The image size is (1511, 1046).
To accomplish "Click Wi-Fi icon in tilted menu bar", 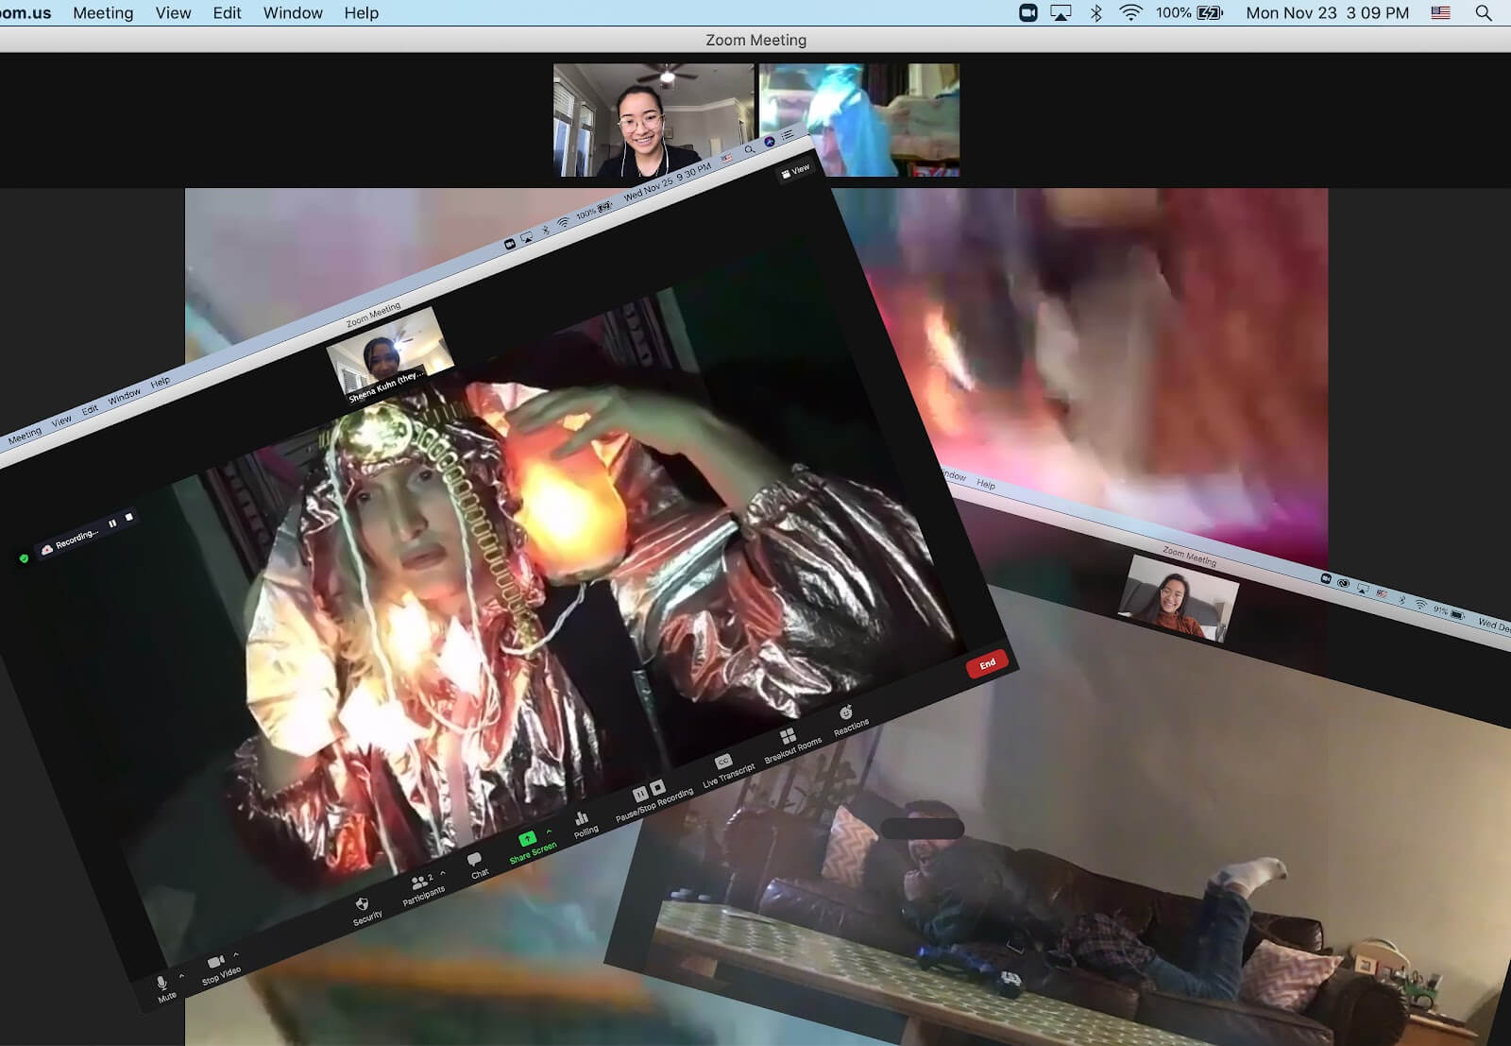I will coord(563,223).
